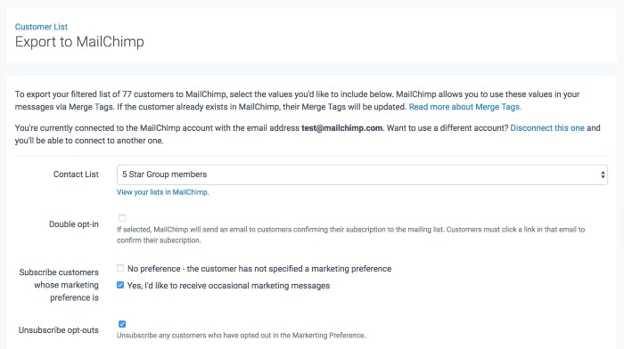624x349 pixels.
Task: Click the Disconnect this one link
Action: click(547, 128)
